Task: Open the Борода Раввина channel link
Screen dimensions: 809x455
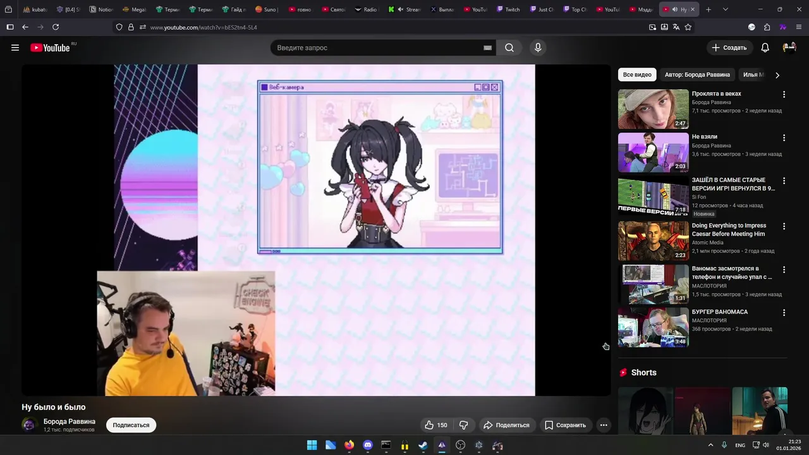Action: pyautogui.click(x=70, y=422)
